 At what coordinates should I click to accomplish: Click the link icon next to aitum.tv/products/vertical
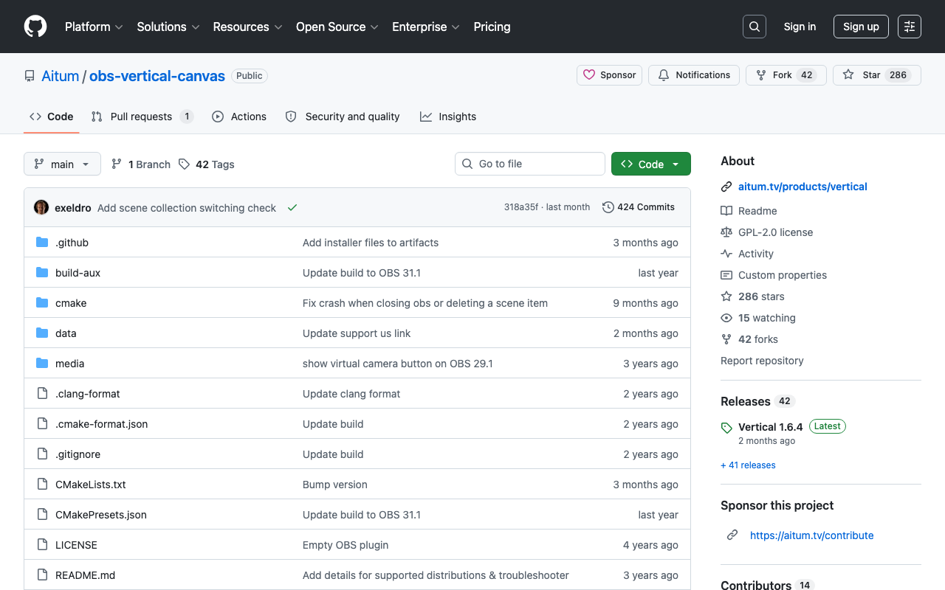(x=726, y=187)
